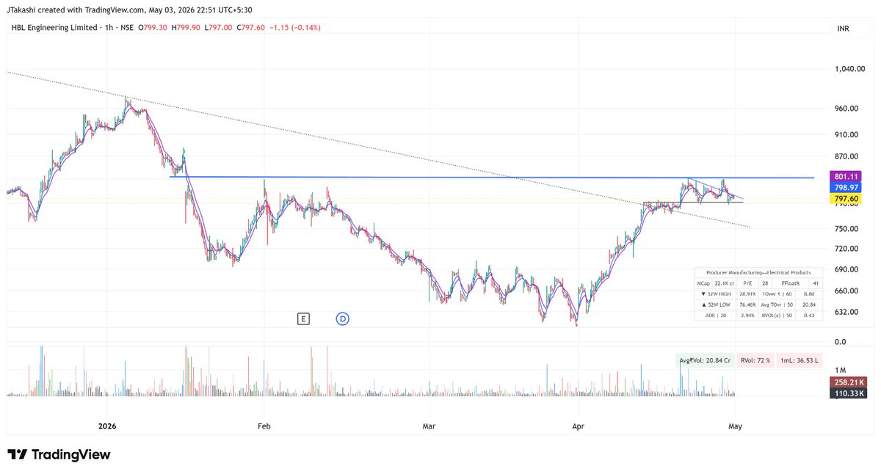Screen dimensions: 881x474
Task: Click the FFloat% table cell
Action: [x=791, y=283]
